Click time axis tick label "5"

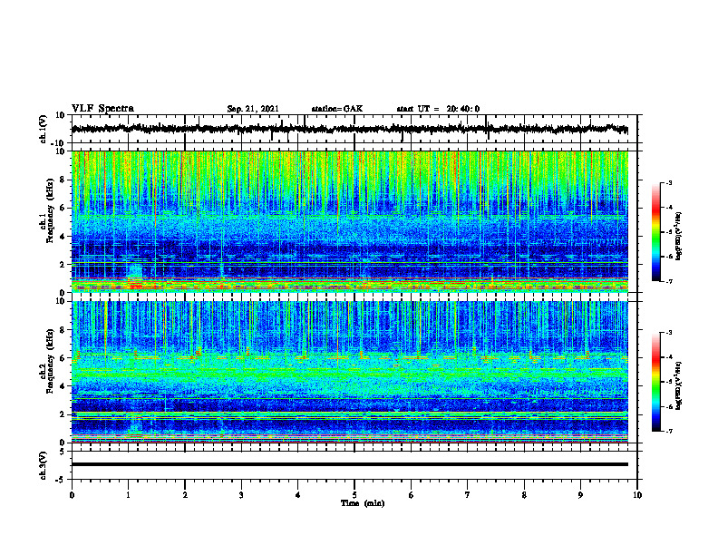tap(354, 495)
